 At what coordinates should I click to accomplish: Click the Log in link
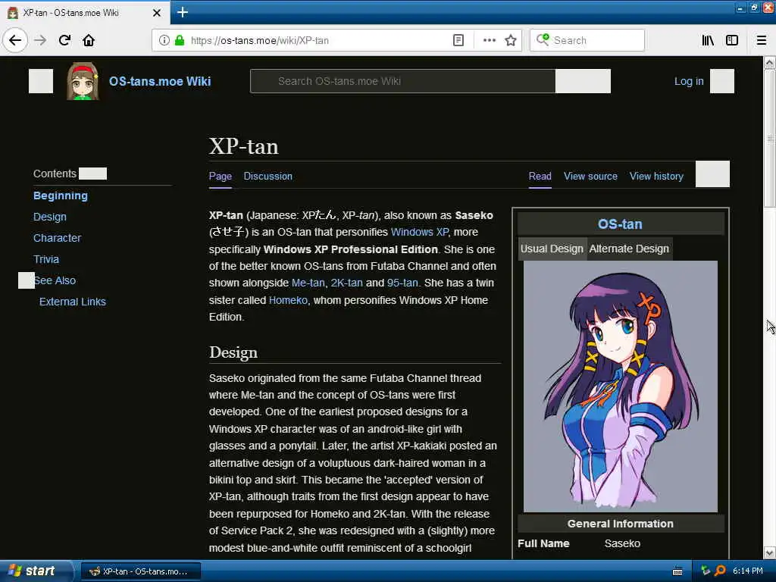688,81
